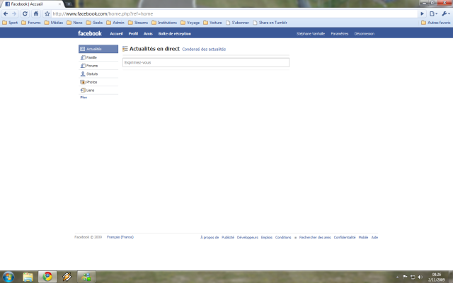Open the News bookmarks folder

click(74, 23)
